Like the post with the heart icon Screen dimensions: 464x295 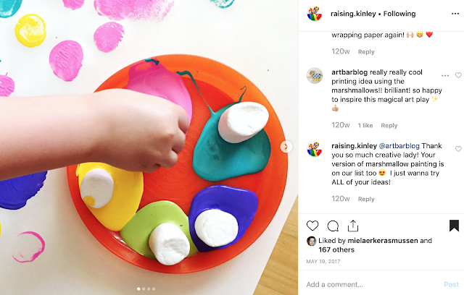(312, 226)
